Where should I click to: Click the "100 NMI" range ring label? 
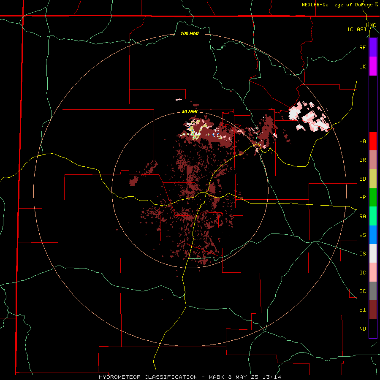click(x=190, y=33)
